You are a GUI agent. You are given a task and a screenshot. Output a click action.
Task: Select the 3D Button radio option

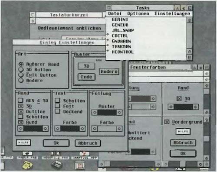coord(21,69)
